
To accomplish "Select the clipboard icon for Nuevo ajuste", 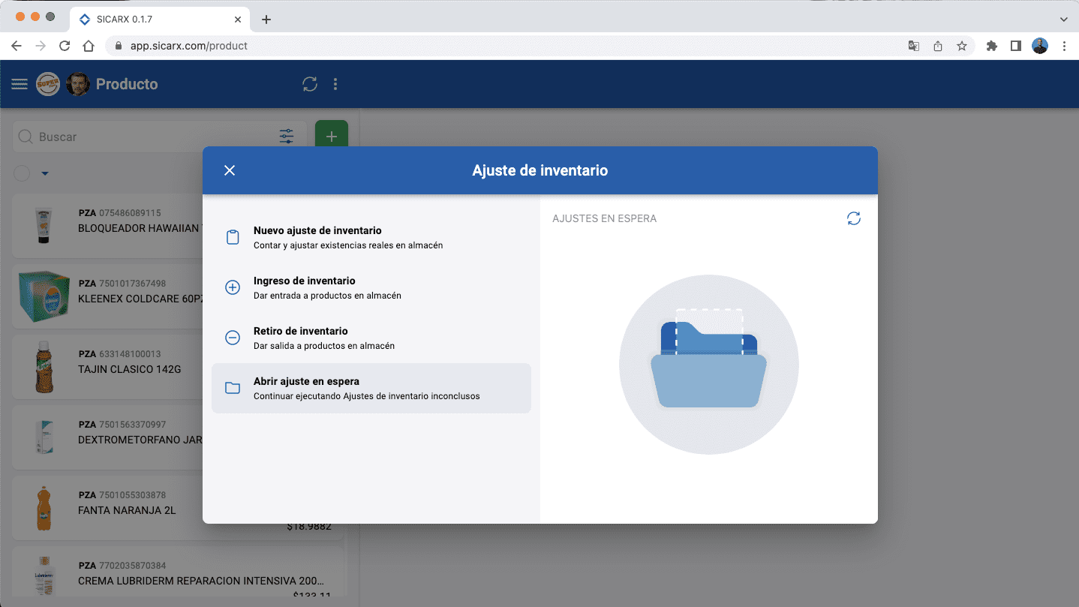I will click(232, 236).
